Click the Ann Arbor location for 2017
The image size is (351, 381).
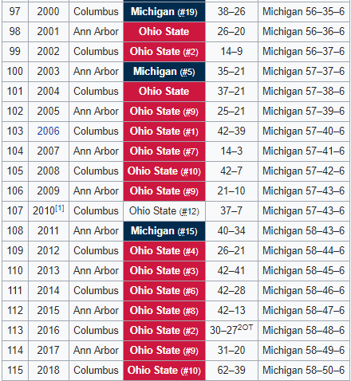96,350
